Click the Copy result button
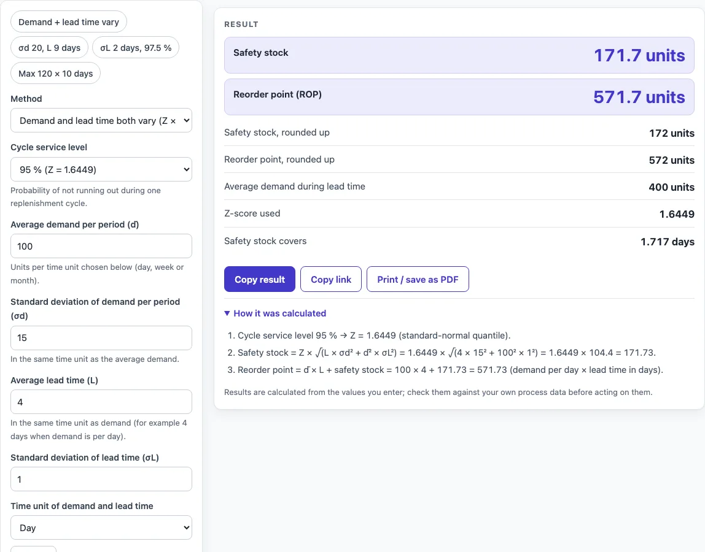The image size is (705, 552). (x=260, y=279)
